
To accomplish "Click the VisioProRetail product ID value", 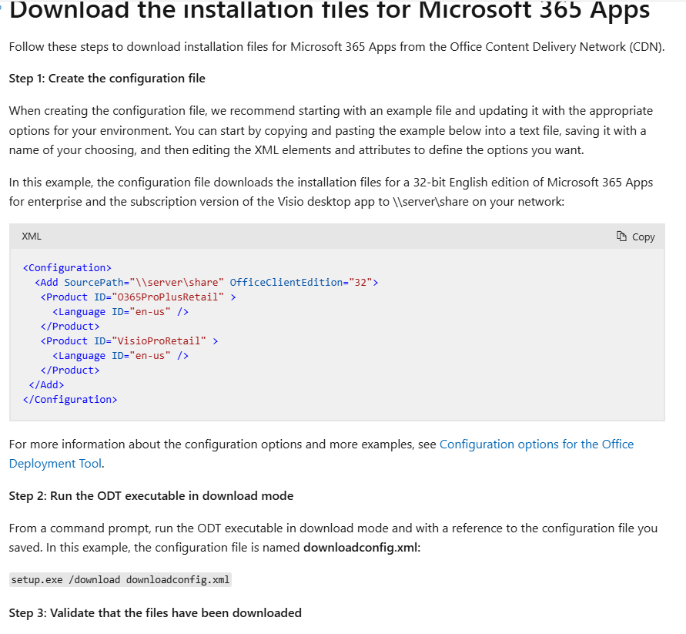I will 159,341.
